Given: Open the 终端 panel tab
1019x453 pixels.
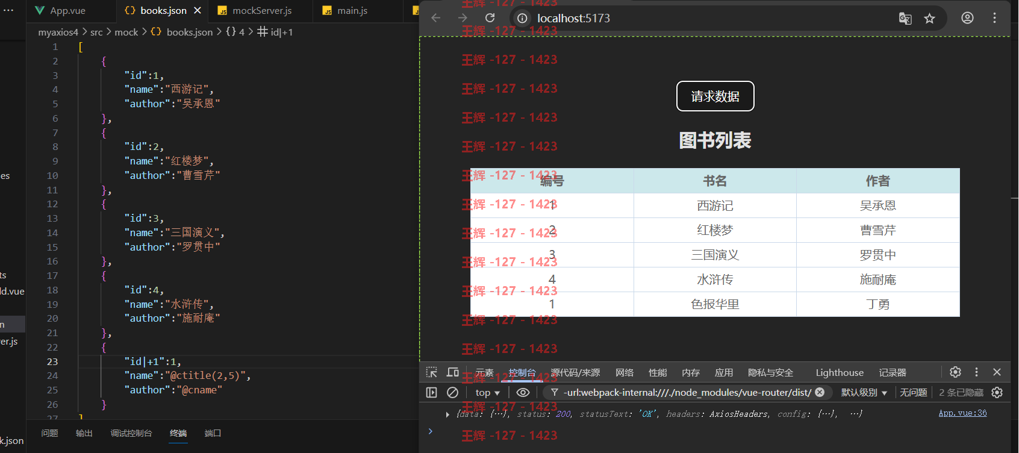Looking at the screenshot, I should (178, 433).
